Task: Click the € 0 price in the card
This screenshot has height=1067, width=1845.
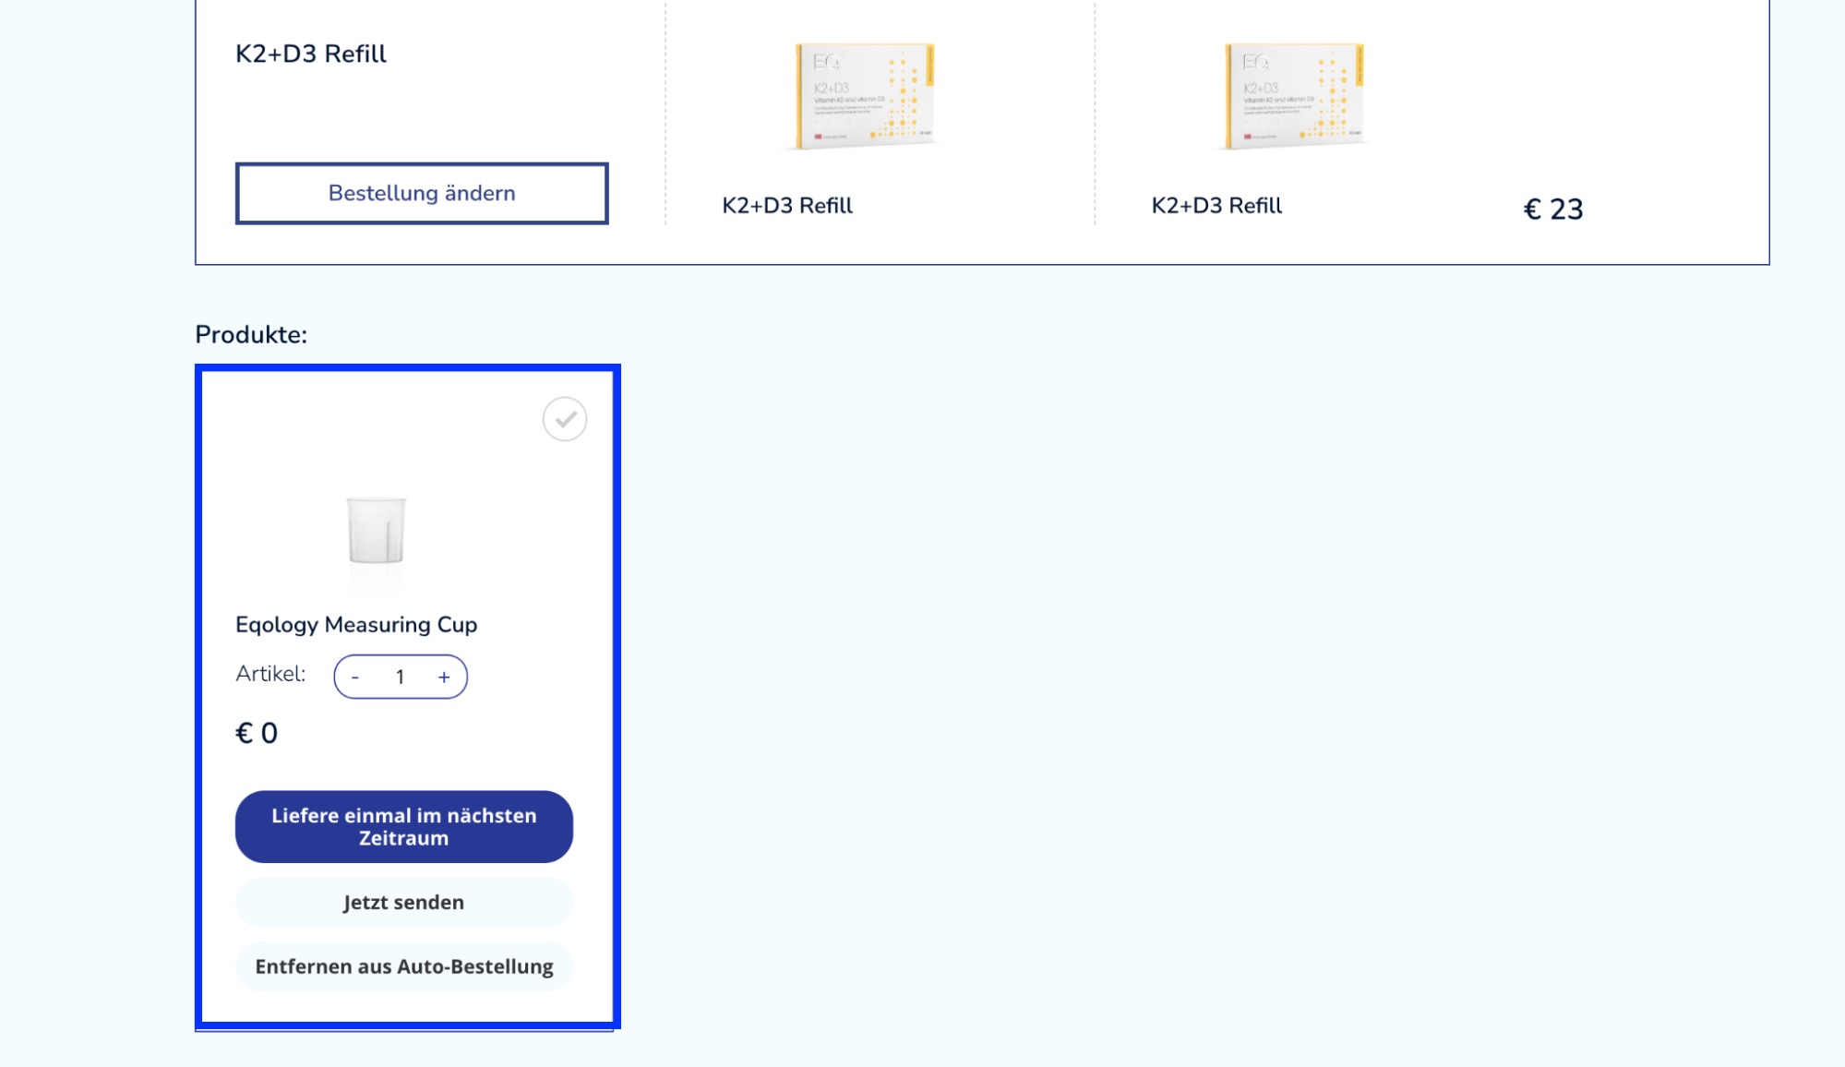Action: point(257,733)
